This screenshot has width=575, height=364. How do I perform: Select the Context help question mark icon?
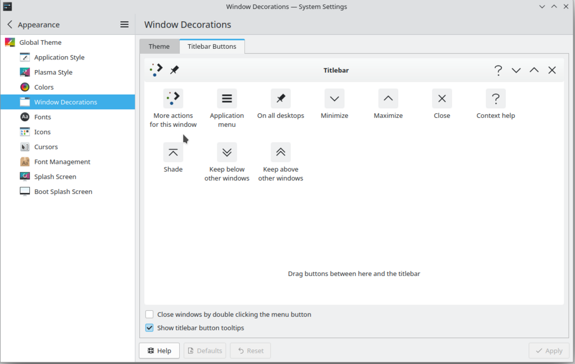coord(495,99)
